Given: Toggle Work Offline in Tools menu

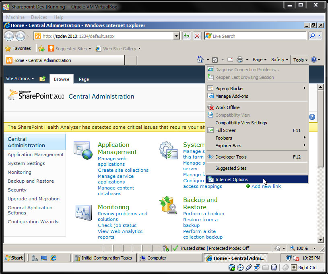Looking at the screenshot, I should pyautogui.click(x=257, y=107).
